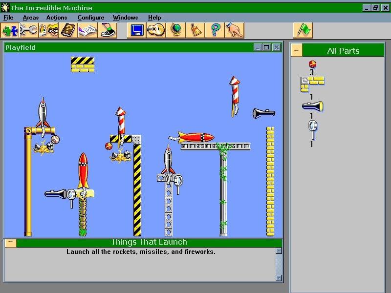Select the flashlight part in parts bin
The image size is (391, 293).
[x=312, y=106]
